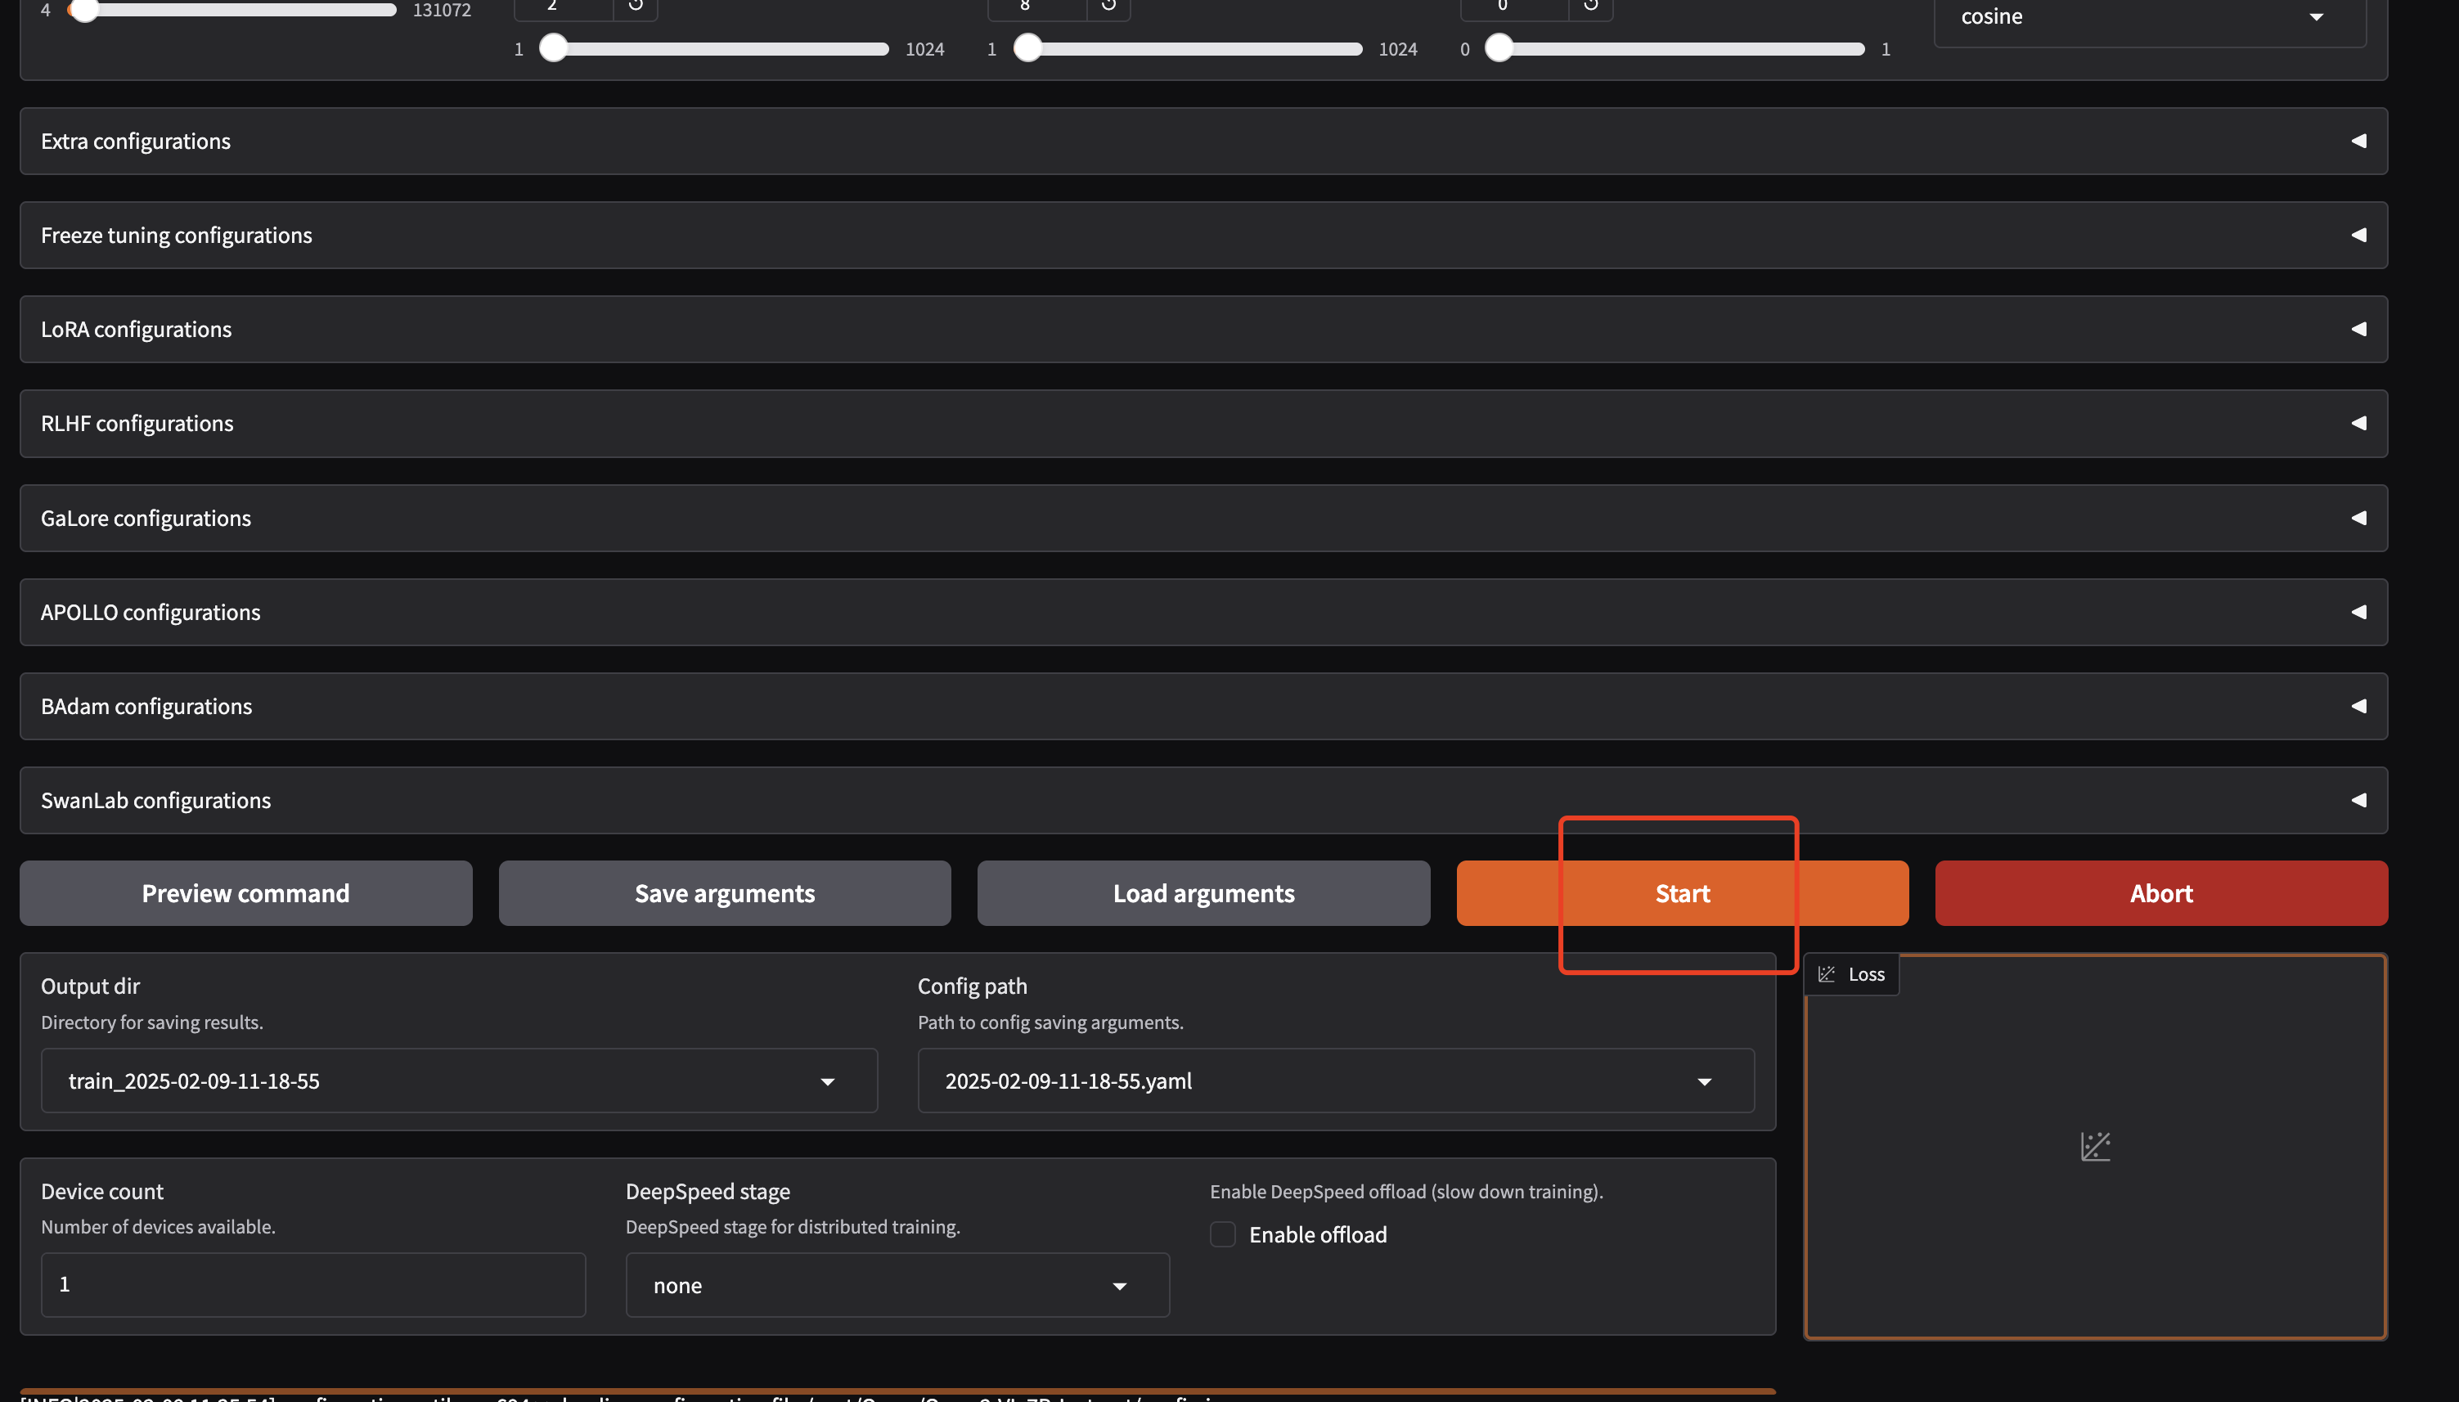The height and width of the screenshot is (1402, 2459).
Task: Expand the GaLore configurations arrow icon
Action: click(x=2358, y=518)
